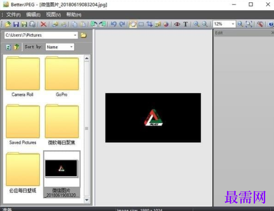Select the Red-eye removal tool

177,24
